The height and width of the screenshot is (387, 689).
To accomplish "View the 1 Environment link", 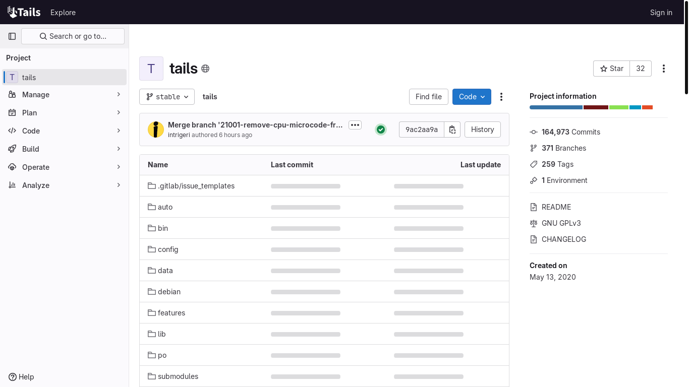I will click(x=564, y=180).
